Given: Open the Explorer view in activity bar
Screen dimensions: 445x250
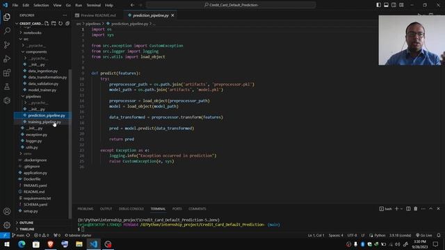Looking at the screenshot, I should pyautogui.click(x=7, y=17).
